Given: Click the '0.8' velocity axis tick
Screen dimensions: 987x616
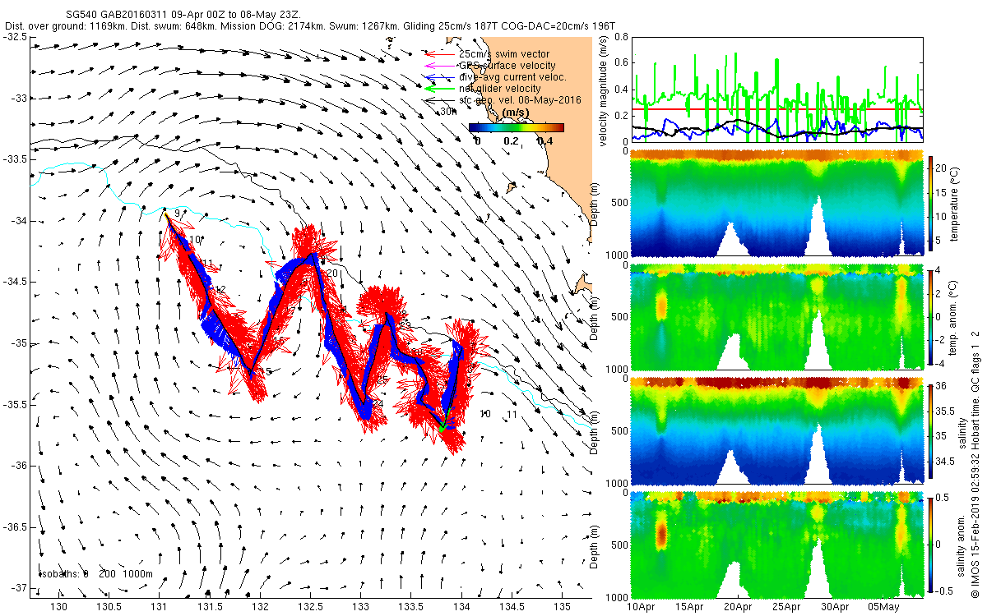Looking at the screenshot, I should tap(620, 38).
